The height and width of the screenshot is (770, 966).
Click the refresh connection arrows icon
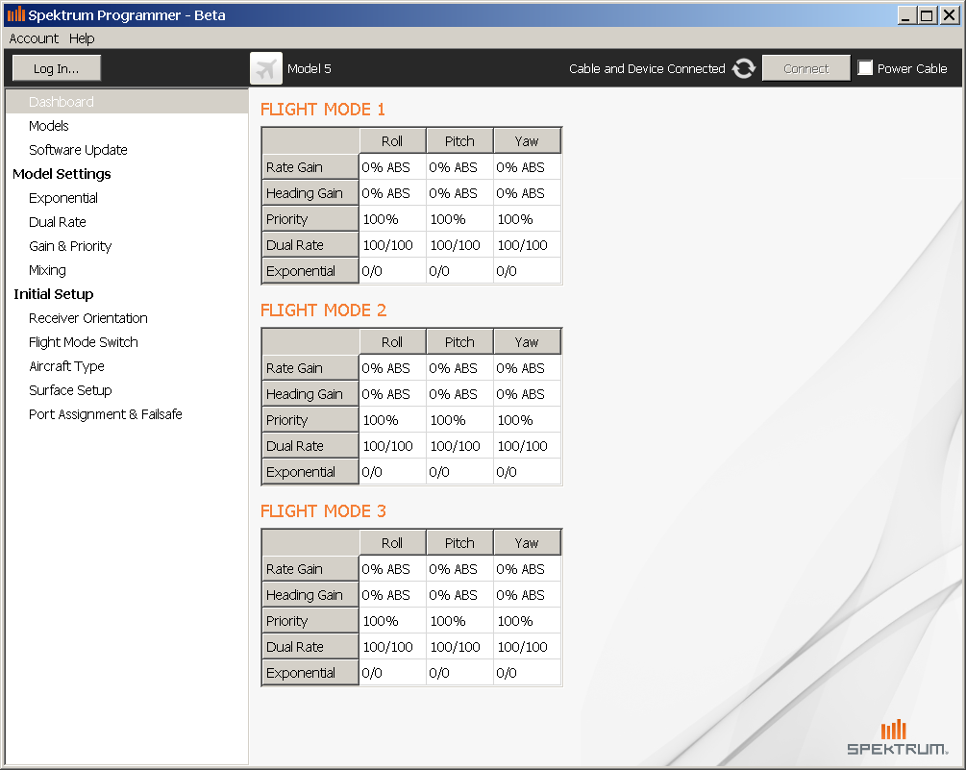click(x=744, y=68)
